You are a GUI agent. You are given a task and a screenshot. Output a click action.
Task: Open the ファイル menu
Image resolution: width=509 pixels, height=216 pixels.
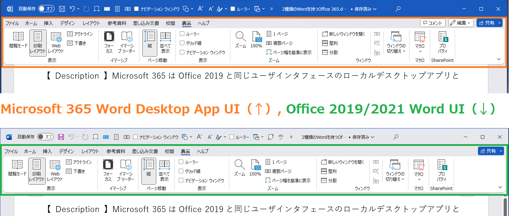(x=12, y=23)
